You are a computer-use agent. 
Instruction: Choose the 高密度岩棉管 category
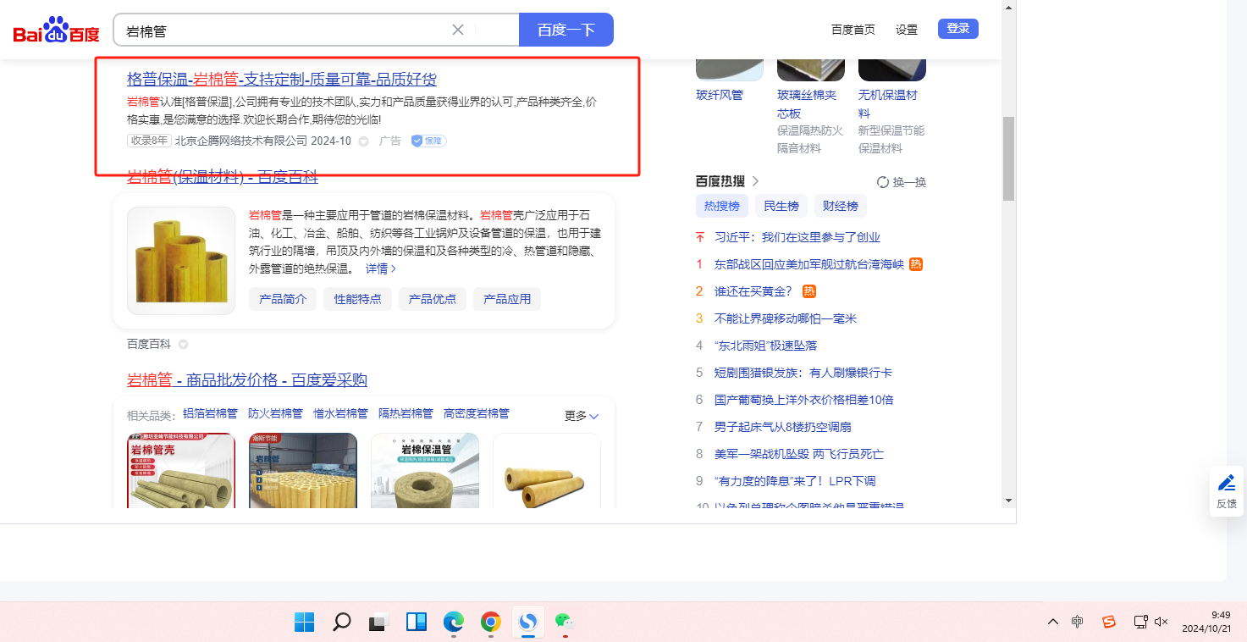[x=477, y=414]
